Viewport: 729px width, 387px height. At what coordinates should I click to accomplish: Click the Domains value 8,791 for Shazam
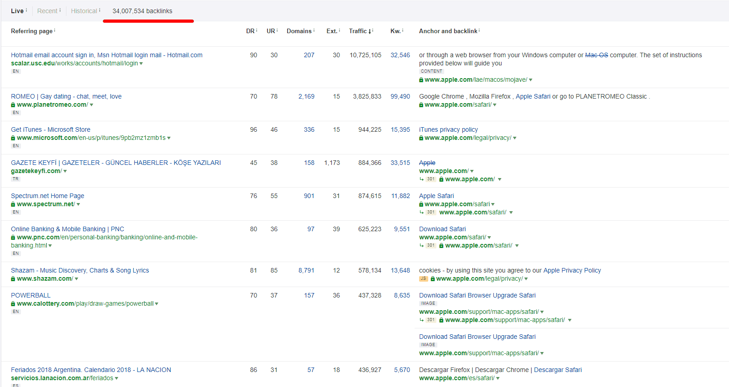tap(306, 270)
